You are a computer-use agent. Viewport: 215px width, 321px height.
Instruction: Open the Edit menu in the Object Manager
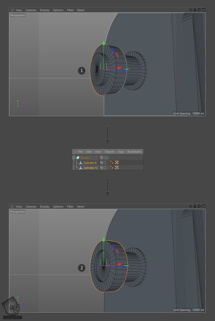pyautogui.click(x=89, y=152)
